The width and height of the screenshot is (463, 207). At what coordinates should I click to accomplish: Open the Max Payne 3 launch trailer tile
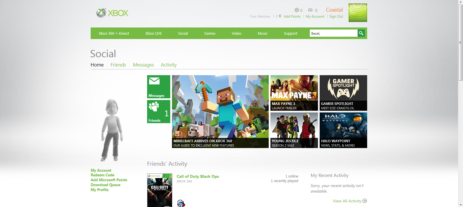click(294, 93)
